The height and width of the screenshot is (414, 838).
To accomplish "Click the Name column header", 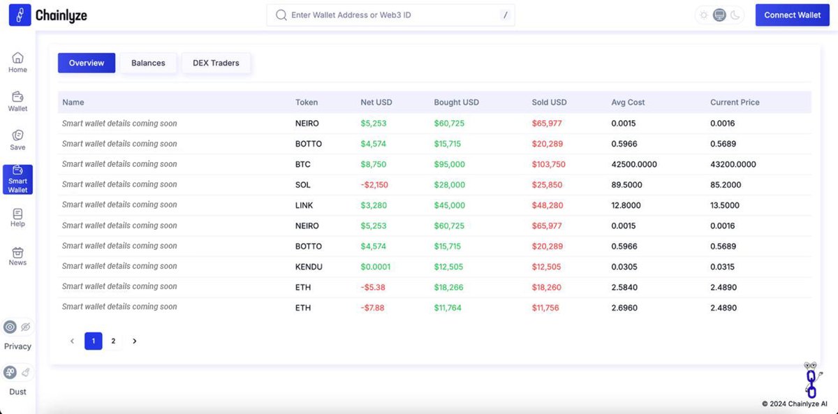I will point(73,102).
